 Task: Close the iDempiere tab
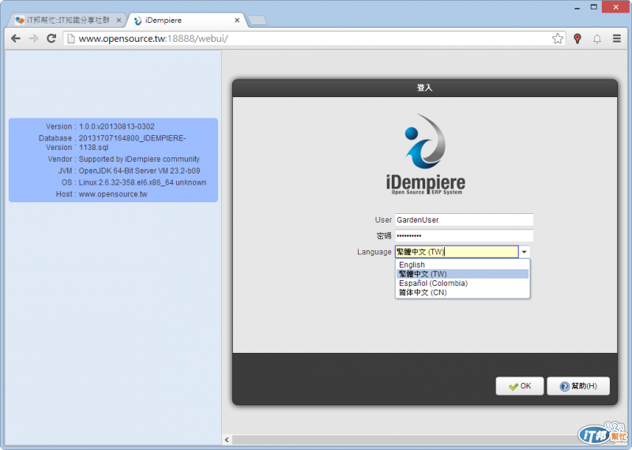[x=236, y=21]
